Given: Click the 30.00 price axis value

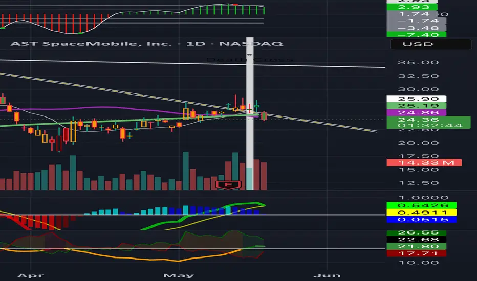Looking at the screenshot, I should tap(418, 89).
